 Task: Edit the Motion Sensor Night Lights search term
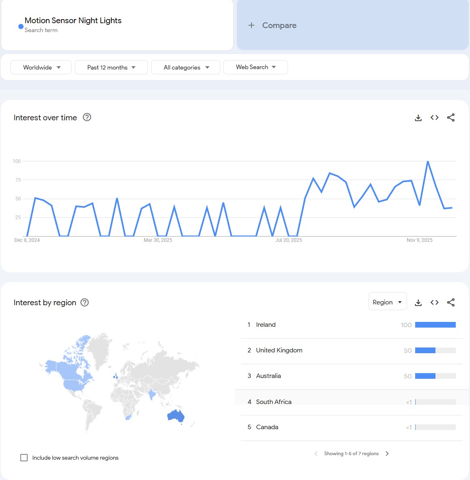pos(73,21)
